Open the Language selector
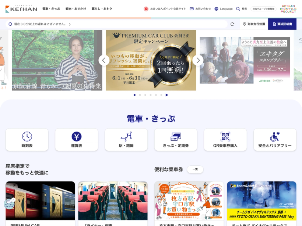The width and height of the screenshot is (302, 226). point(226,9)
